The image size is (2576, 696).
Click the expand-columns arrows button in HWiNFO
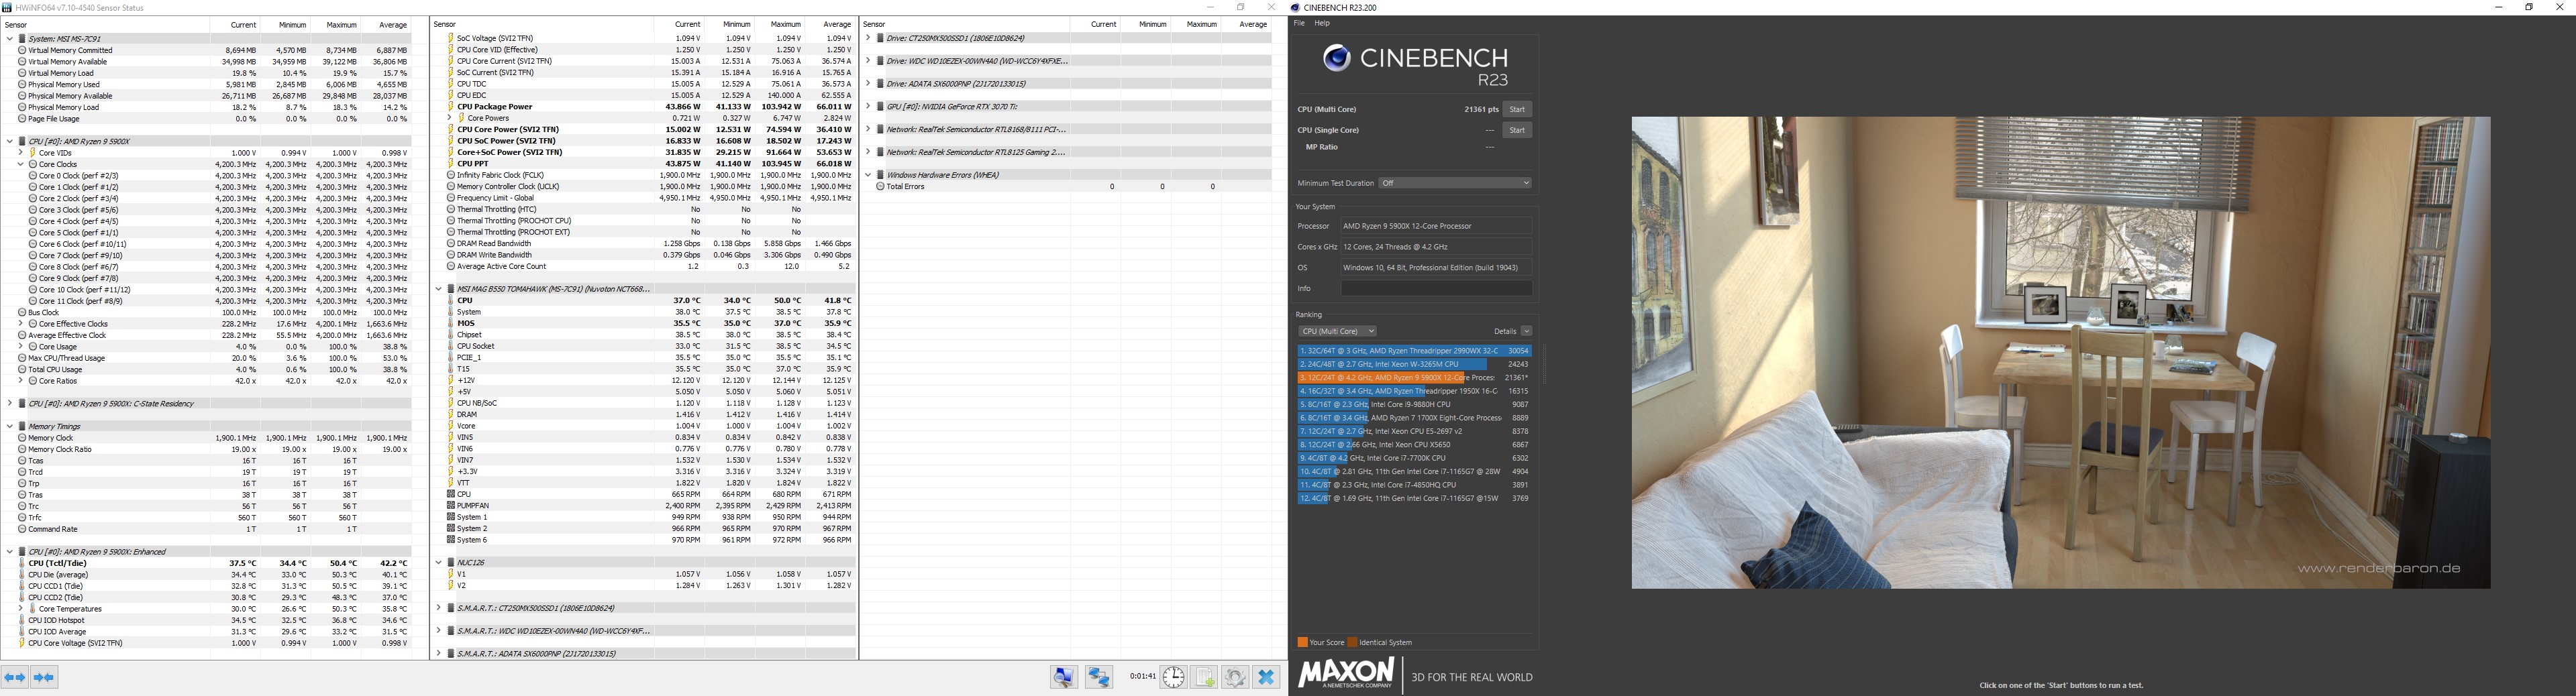click(15, 677)
